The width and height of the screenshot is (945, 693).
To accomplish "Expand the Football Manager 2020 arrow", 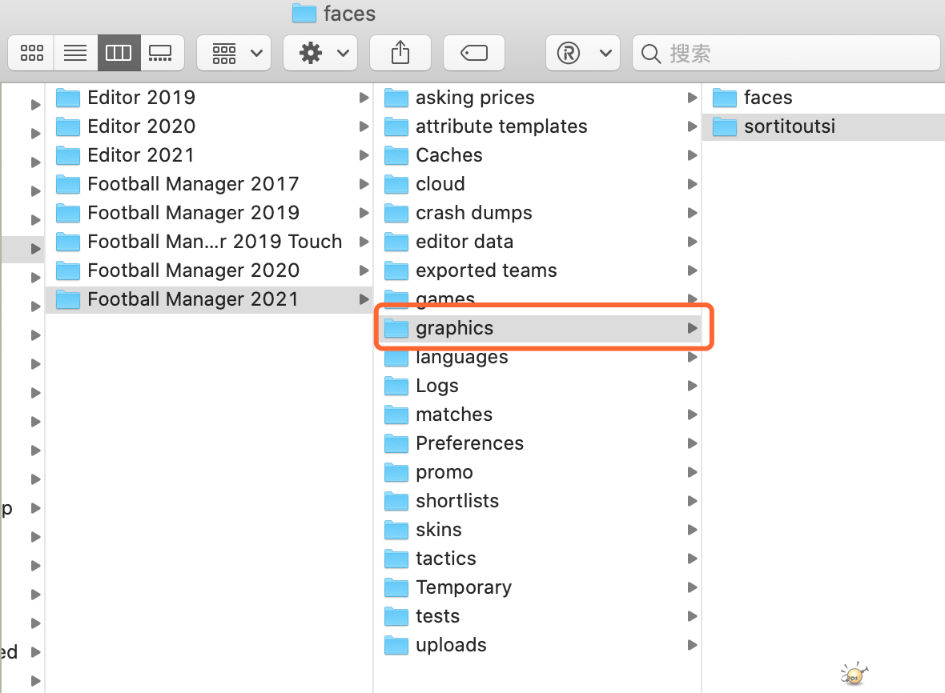I will point(364,271).
